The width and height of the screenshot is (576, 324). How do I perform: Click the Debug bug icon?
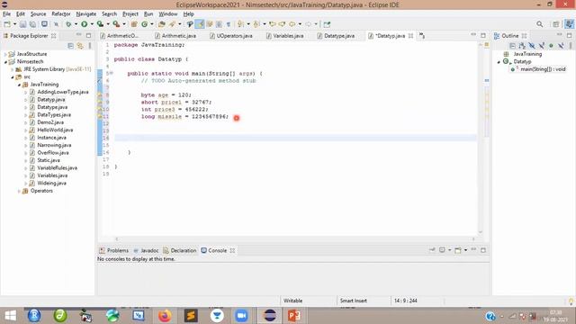(x=68, y=24)
